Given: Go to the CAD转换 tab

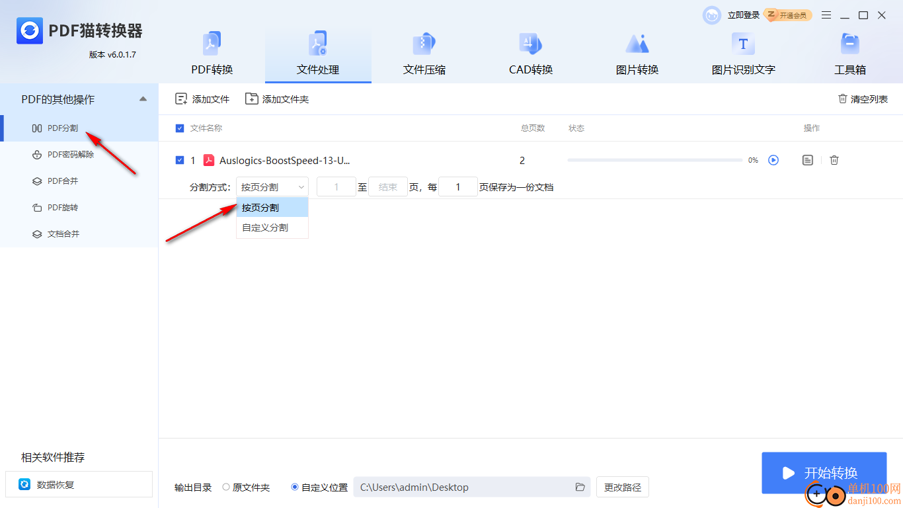Looking at the screenshot, I should (531, 54).
